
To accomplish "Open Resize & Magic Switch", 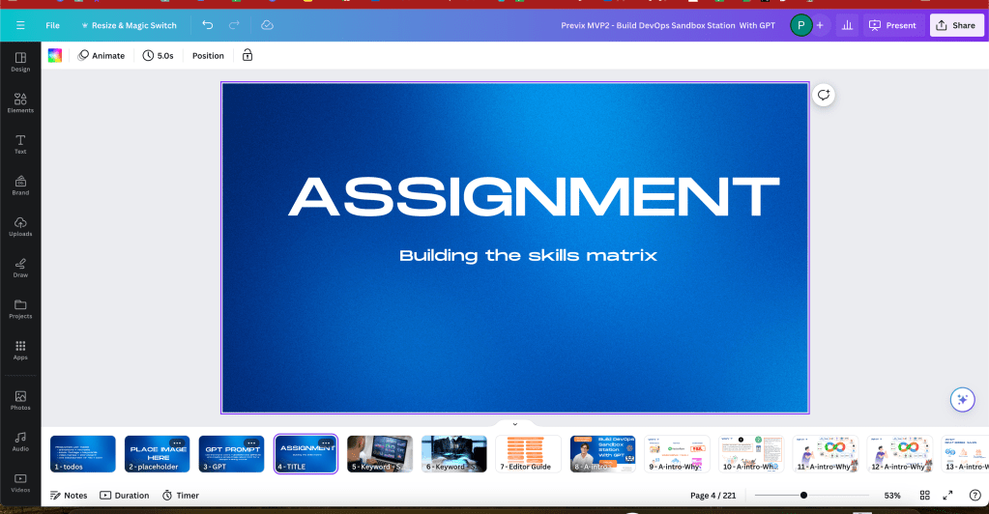I will click(x=129, y=25).
